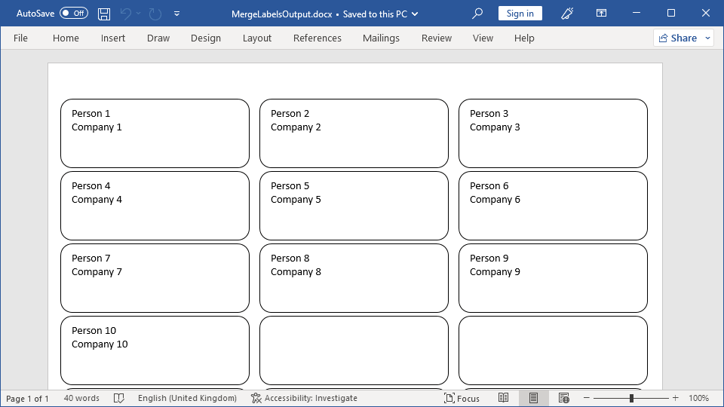The image size is (724, 407).
Task: Switch to the Layout tab
Action: tap(256, 38)
